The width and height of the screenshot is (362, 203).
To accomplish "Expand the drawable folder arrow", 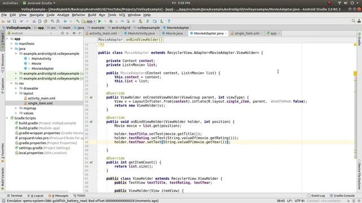I will click(x=16, y=89).
